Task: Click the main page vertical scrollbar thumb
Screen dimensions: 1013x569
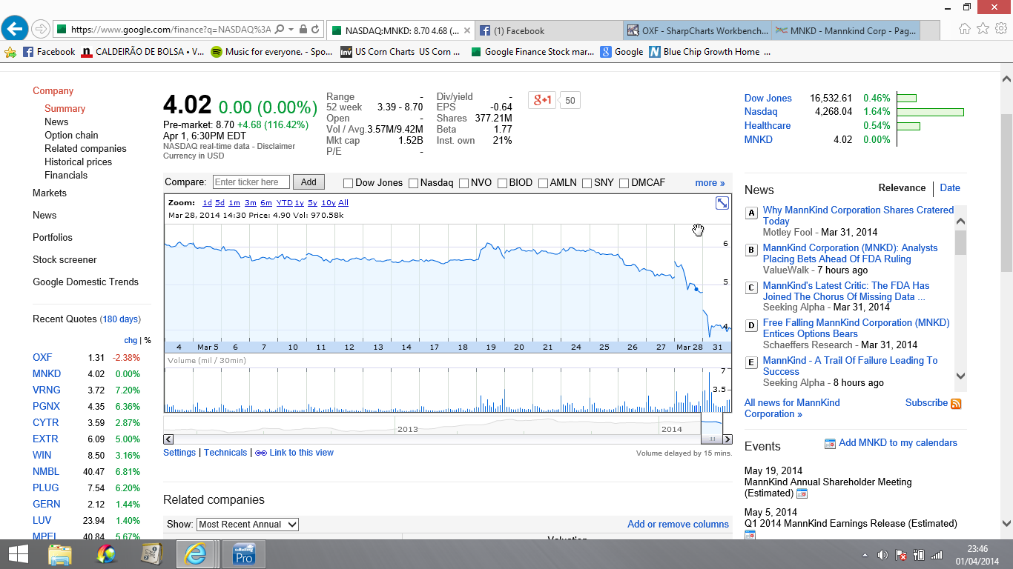Action: [x=1006, y=193]
